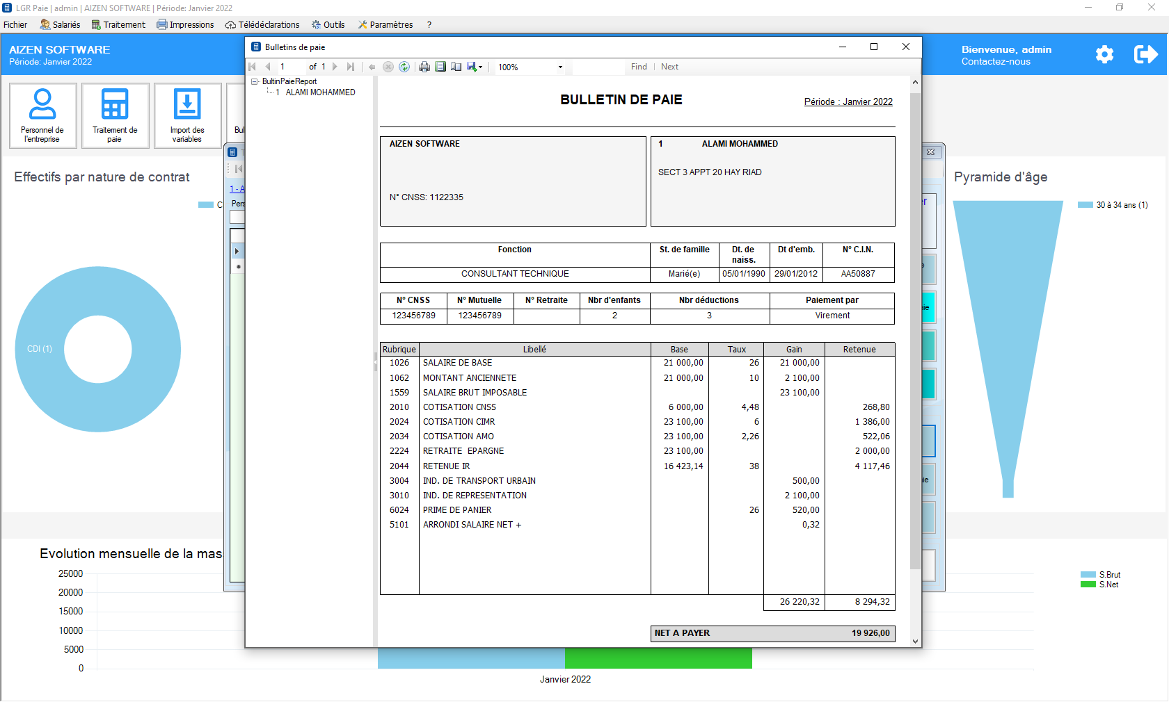Open Personnel de l'entreprise tile

click(x=42, y=115)
